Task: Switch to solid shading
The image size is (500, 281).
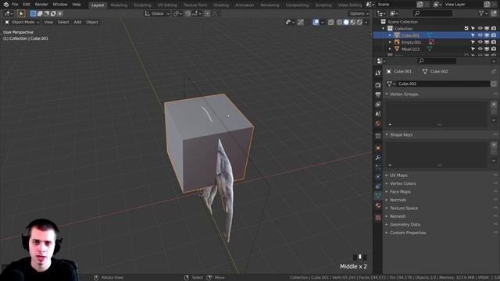Action: tap(346, 22)
